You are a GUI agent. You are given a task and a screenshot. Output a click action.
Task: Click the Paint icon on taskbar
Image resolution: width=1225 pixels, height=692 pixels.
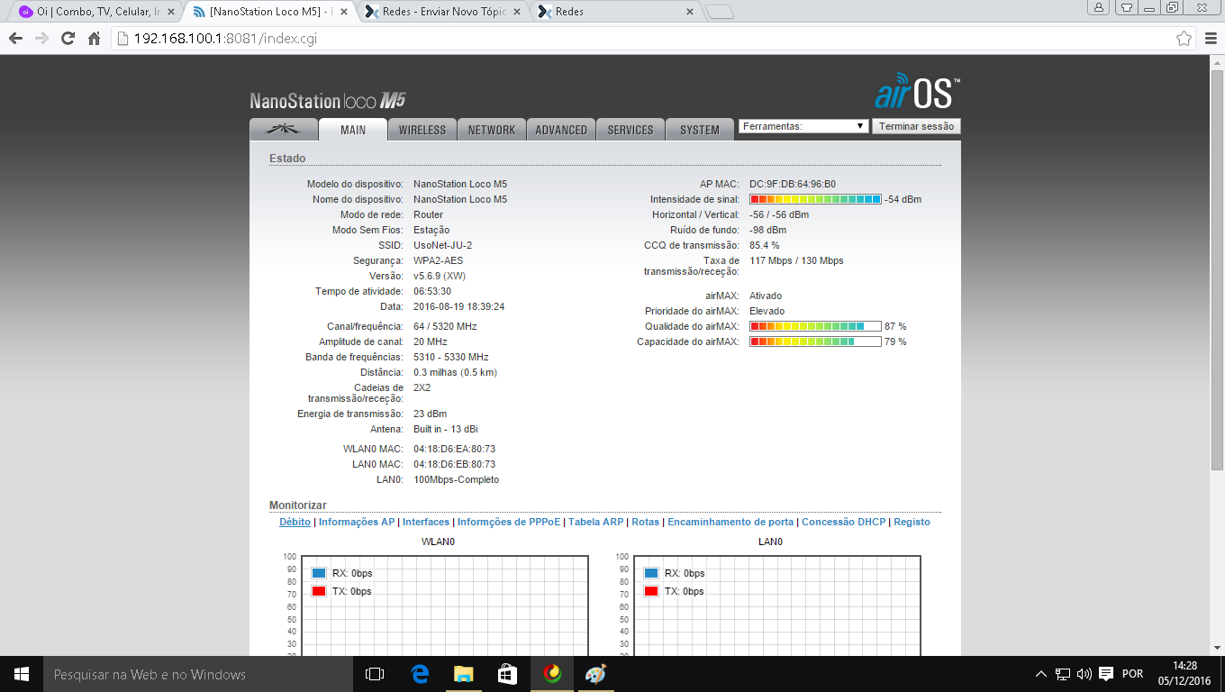[596, 674]
